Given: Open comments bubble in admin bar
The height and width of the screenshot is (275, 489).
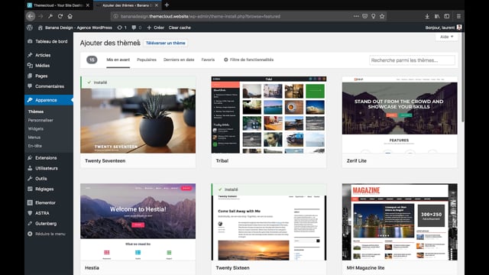Looking at the screenshot, I should pyautogui.click(x=136, y=27).
